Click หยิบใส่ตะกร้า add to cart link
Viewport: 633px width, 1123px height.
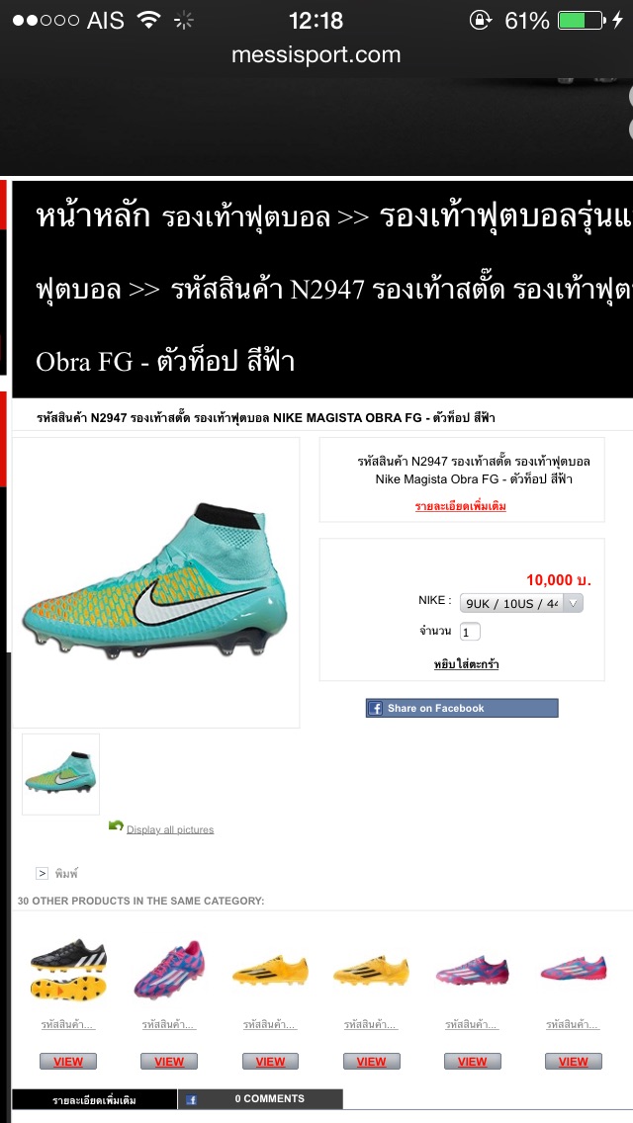466,664
